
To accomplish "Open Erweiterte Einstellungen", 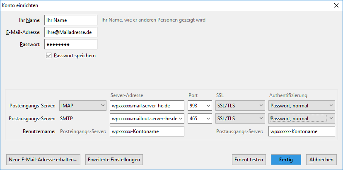I will pos(114,160).
